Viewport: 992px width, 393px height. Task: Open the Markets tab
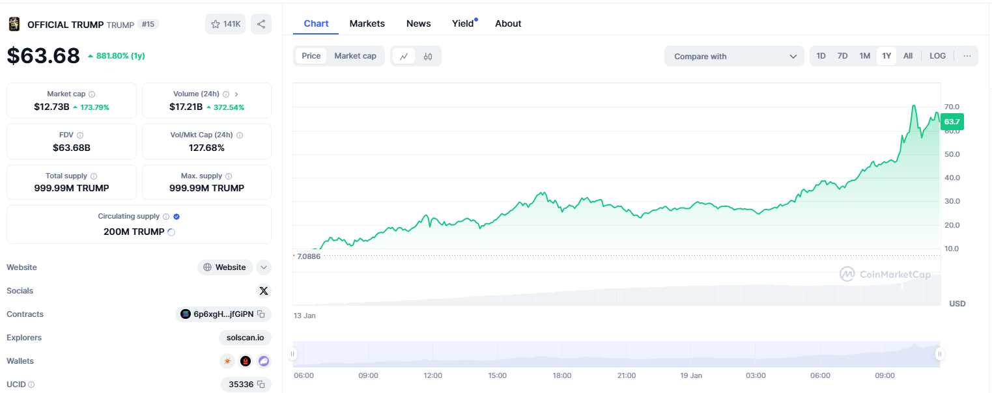tap(367, 23)
